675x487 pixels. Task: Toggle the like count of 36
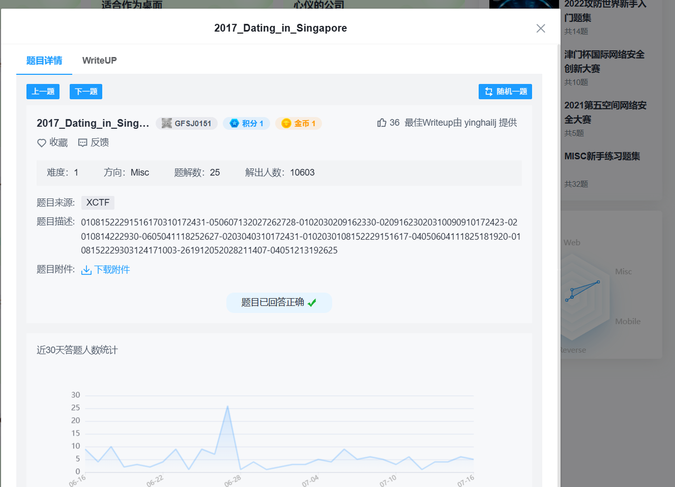pos(394,122)
